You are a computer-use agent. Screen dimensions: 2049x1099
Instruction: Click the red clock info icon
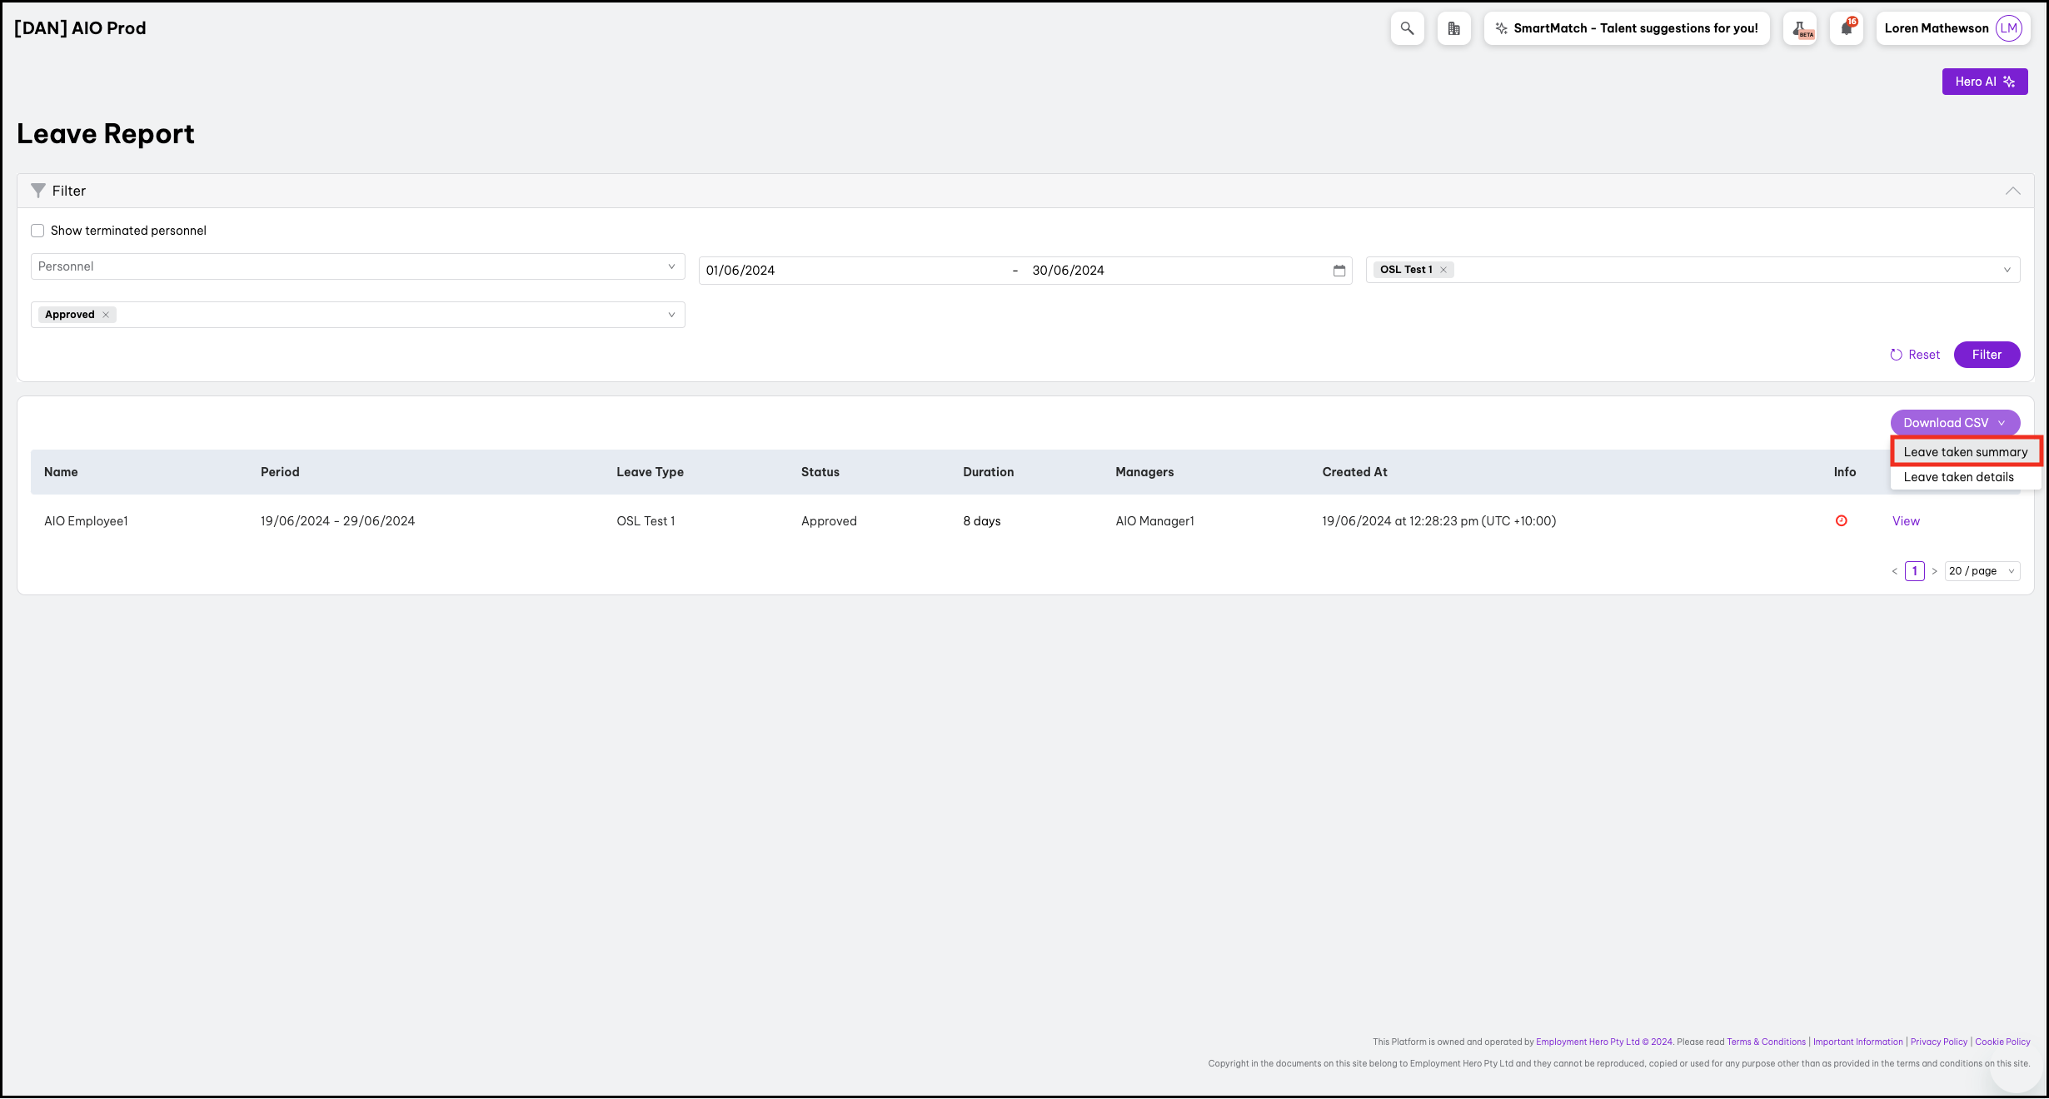point(1842,521)
